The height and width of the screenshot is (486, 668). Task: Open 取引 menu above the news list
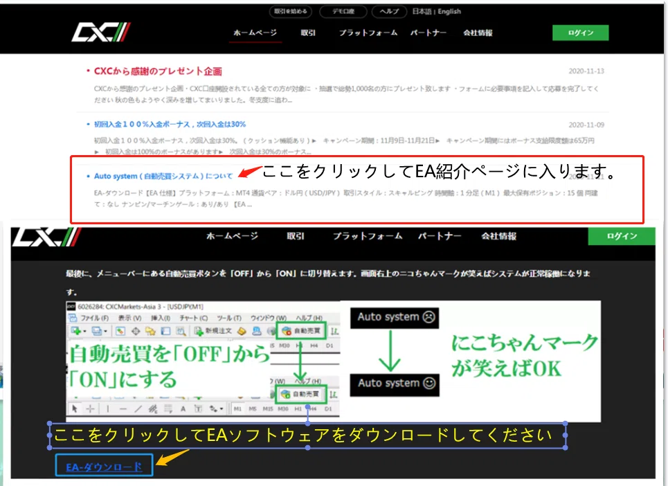point(308,33)
